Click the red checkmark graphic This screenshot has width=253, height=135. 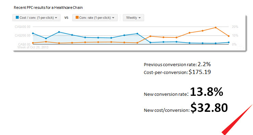tap(237, 120)
